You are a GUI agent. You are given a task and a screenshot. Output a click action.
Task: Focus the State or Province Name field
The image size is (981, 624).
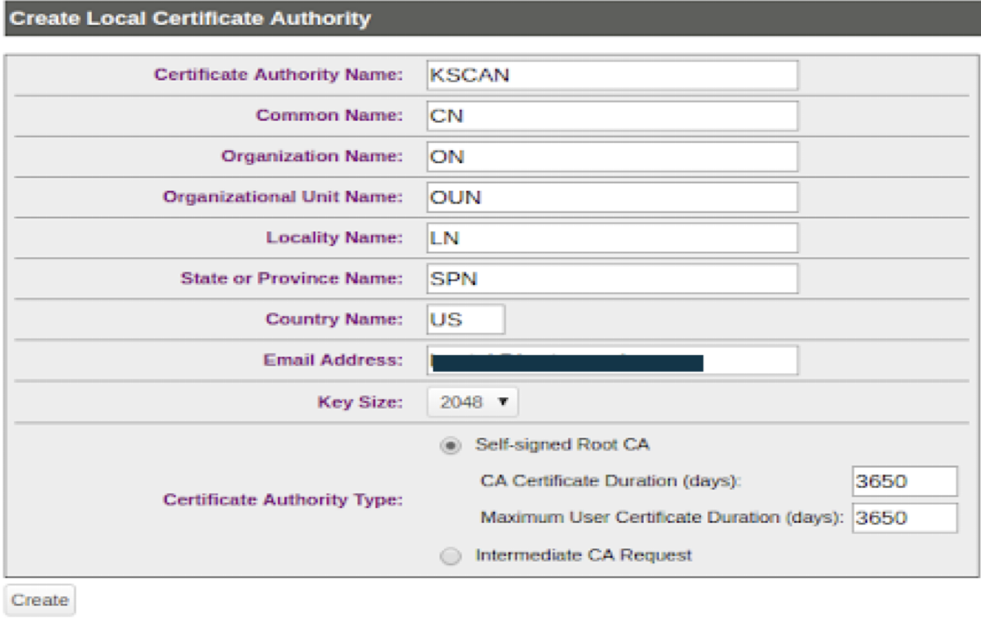point(612,279)
